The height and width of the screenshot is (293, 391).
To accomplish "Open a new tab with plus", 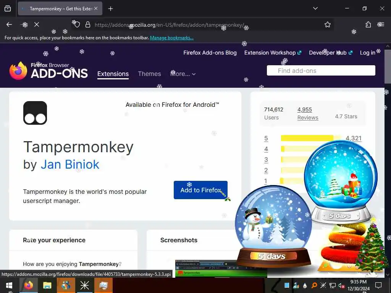I will point(110,9).
